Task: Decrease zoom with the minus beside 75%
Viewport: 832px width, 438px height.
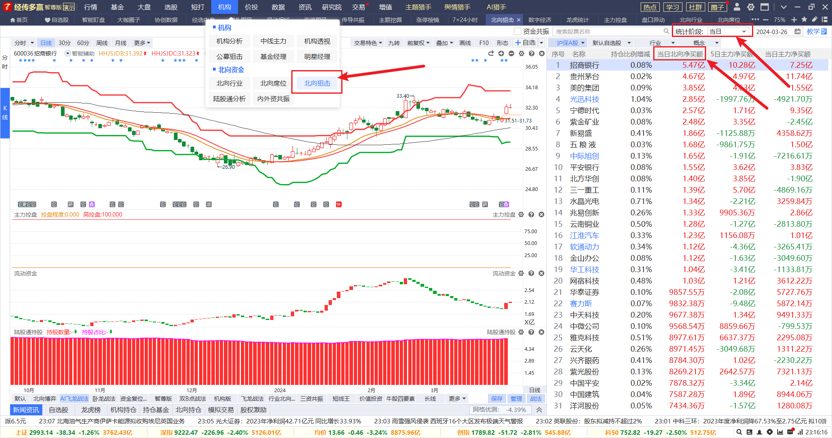Action: [x=766, y=19]
